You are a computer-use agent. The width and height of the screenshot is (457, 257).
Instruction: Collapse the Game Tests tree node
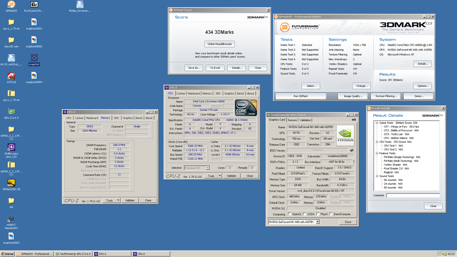click(377, 123)
